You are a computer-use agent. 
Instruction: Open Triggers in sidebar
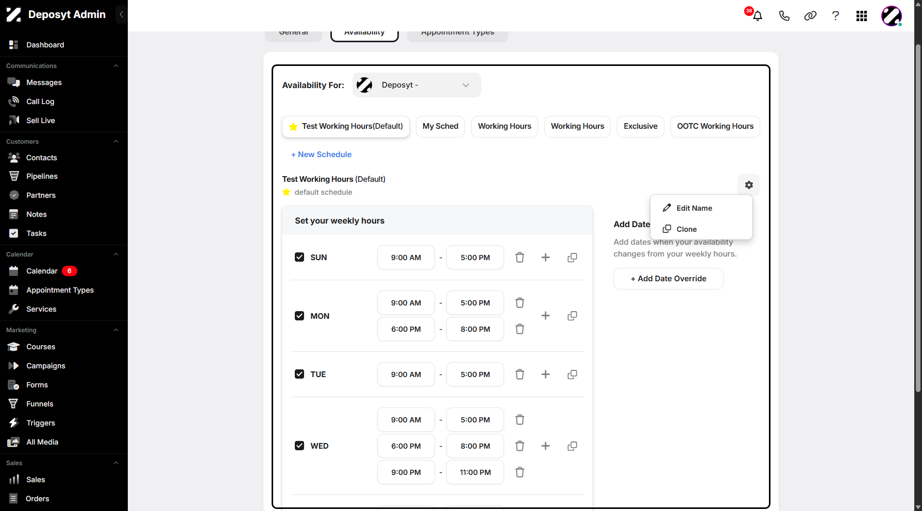(x=41, y=423)
